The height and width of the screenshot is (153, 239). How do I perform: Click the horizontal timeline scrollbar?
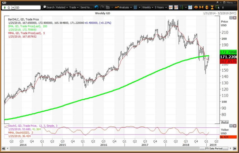coord(102,149)
